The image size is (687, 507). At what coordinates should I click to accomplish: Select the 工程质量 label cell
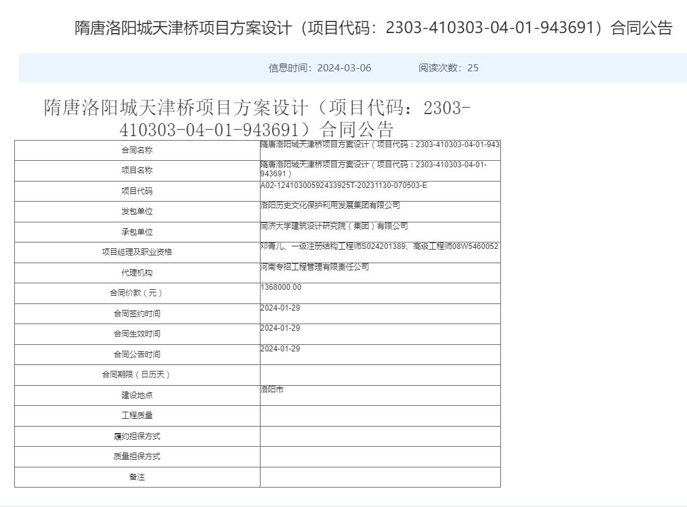[137, 416]
